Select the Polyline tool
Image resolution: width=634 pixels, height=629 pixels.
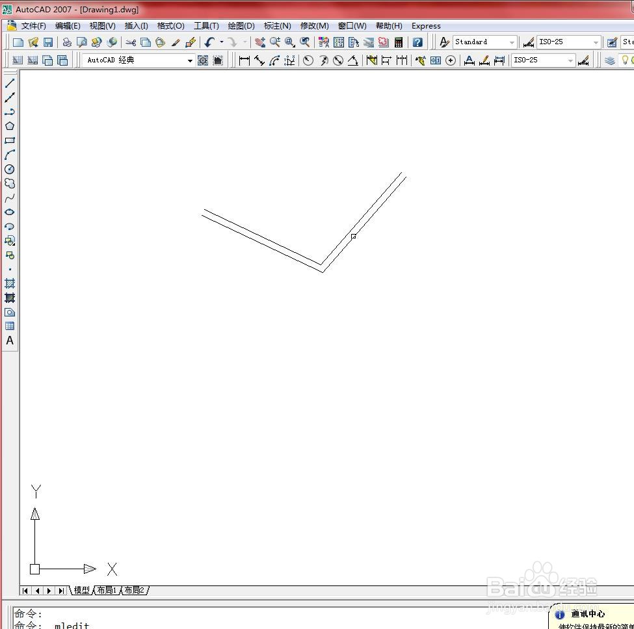pyautogui.click(x=10, y=112)
